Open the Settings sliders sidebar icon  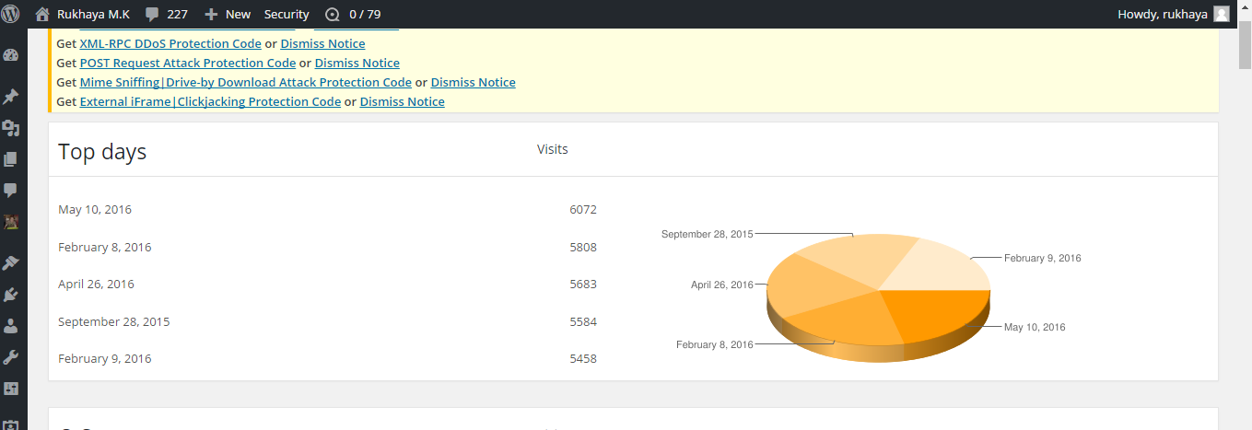point(11,389)
